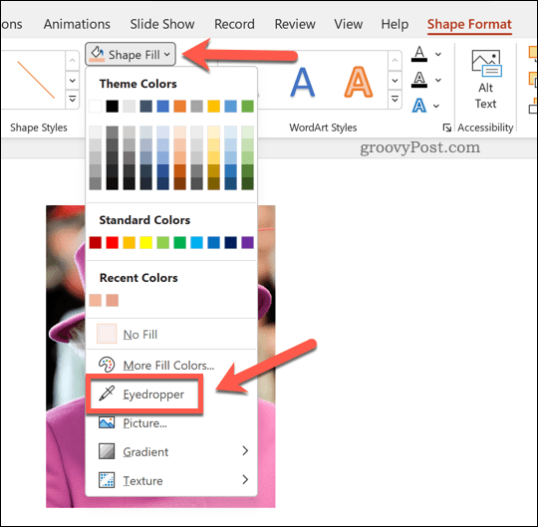Expand the WordArt Styles gallery More button

pyautogui.click(x=395, y=99)
